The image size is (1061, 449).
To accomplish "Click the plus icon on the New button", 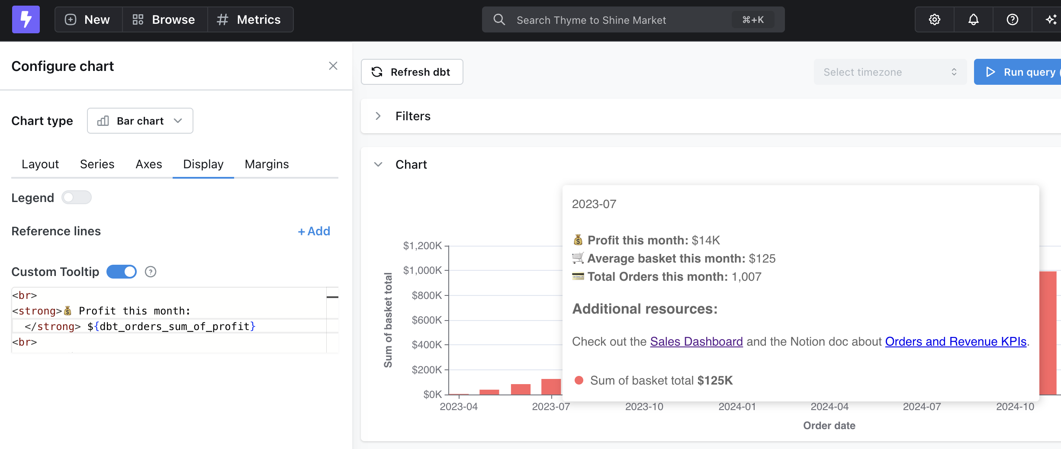I will point(71,19).
